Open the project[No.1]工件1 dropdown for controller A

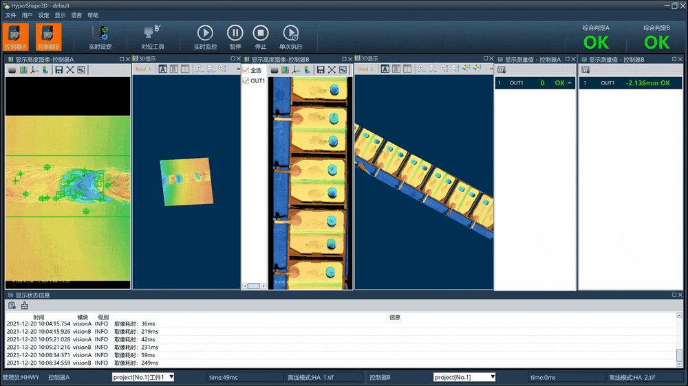coord(143,377)
